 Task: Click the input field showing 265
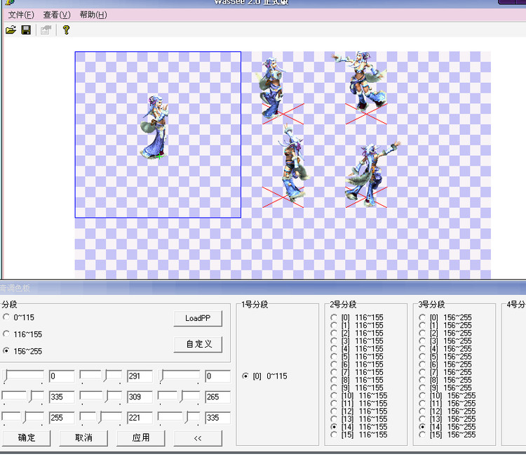pyautogui.click(x=217, y=397)
